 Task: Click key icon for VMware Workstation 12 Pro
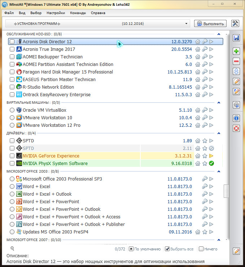pyautogui.click(x=205, y=125)
